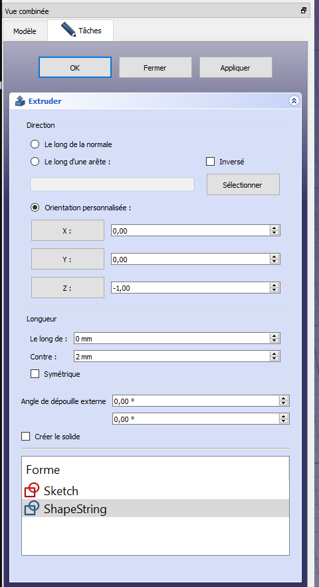Enable the Inversé checkbox

pyautogui.click(x=211, y=162)
